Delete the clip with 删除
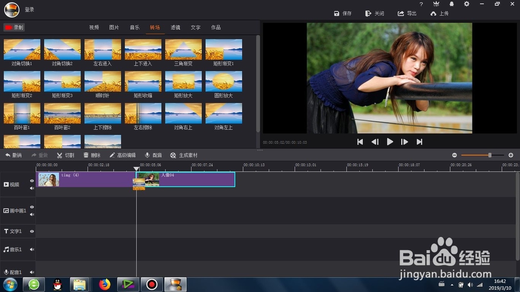Image resolution: width=520 pixels, height=292 pixels. pos(92,155)
